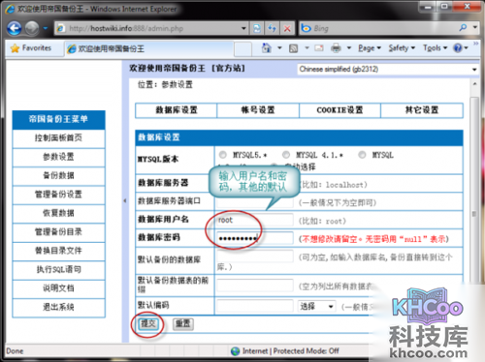Click the RSS feeds icon

[x=293, y=48]
